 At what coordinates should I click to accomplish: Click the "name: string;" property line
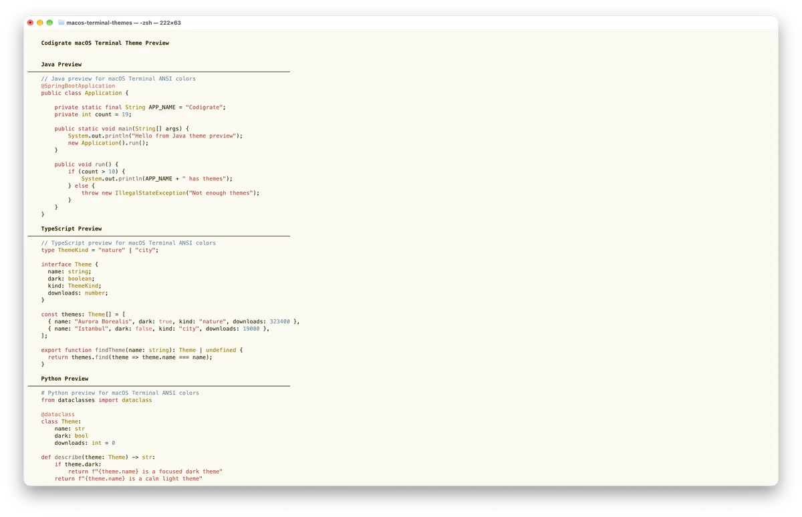click(x=70, y=271)
